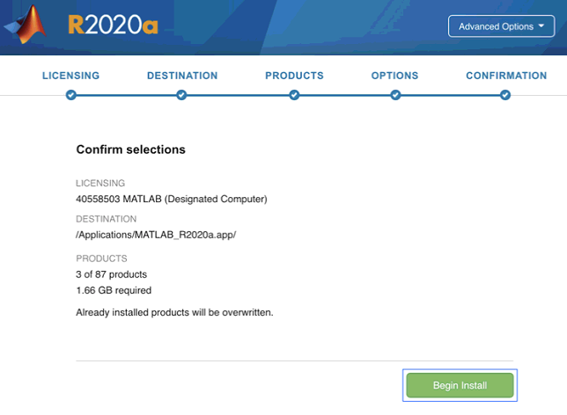Click the Options step checkmark circle
The width and height of the screenshot is (567, 415).
click(x=395, y=95)
